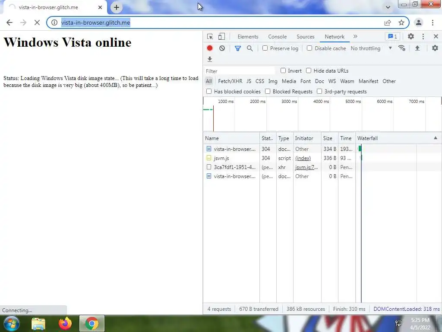This screenshot has width=442, height=332.
Task: Show more DevTools tabs chevron
Action: pyautogui.click(x=355, y=36)
